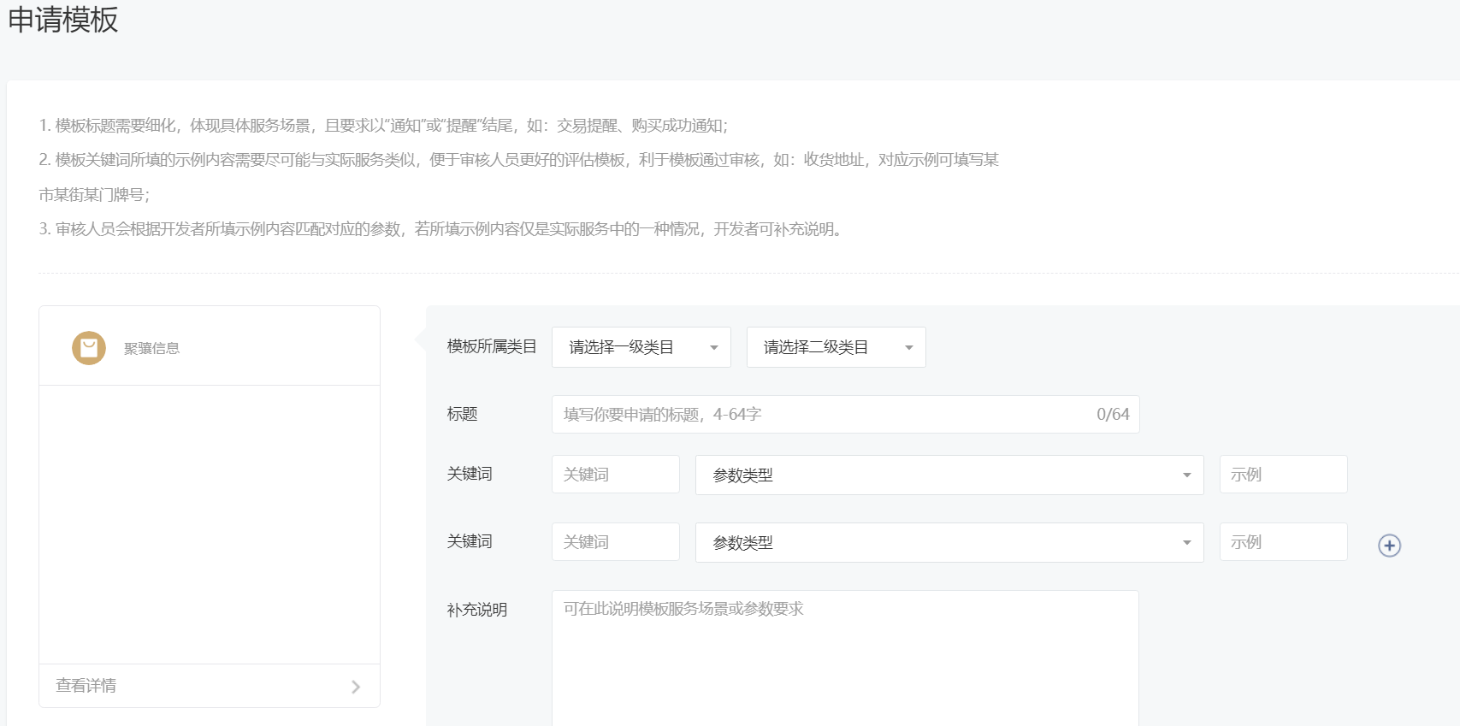Click the chevron arrow beside 查看详情
Viewport: 1460px width, 726px height.
[356, 687]
